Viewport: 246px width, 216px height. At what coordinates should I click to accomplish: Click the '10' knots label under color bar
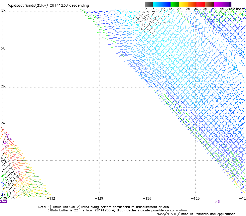click(x=163, y=9)
